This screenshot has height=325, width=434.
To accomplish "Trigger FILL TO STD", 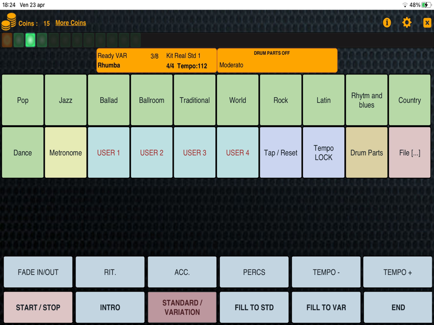I will click(x=254, y=307).
